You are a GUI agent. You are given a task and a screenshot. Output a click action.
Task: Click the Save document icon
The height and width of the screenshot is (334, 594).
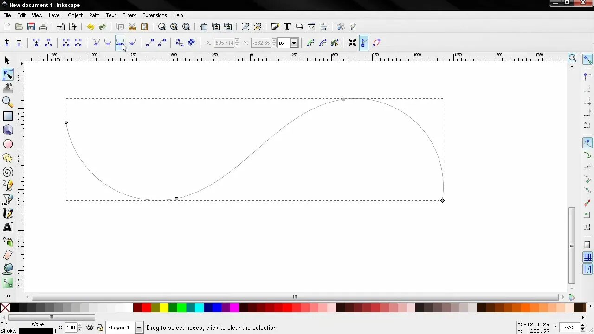pyautogui.click(x=31, y=26)
